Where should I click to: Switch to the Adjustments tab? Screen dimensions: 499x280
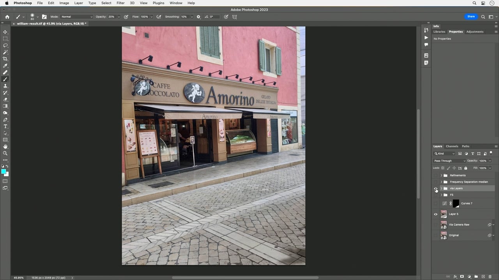click(475, 31)
